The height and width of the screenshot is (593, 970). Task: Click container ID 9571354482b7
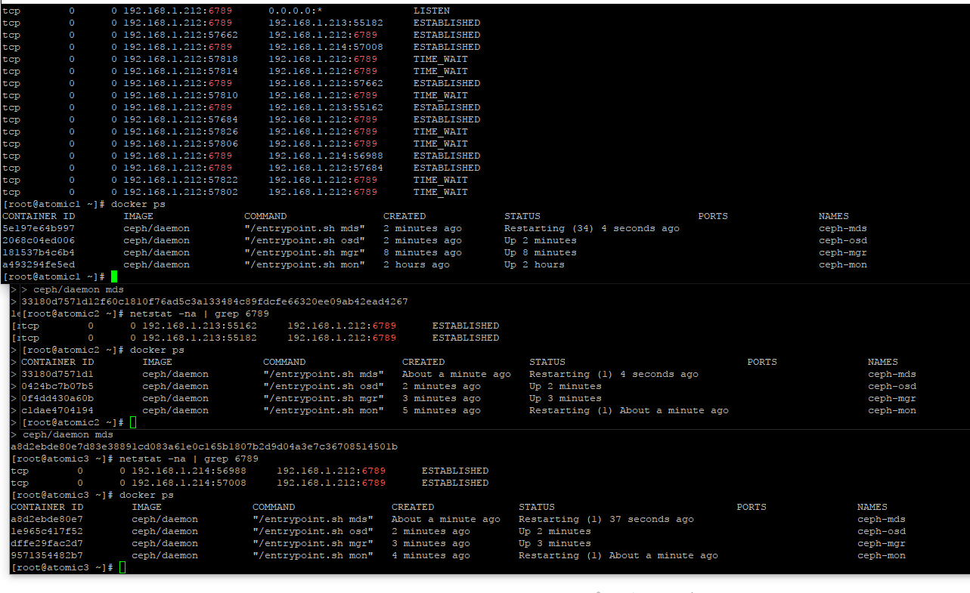(x=47, y=555)
